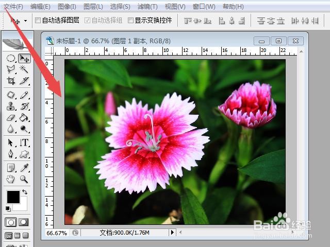Align left edges in options bar
330x247 pixels.
[222, 21]
